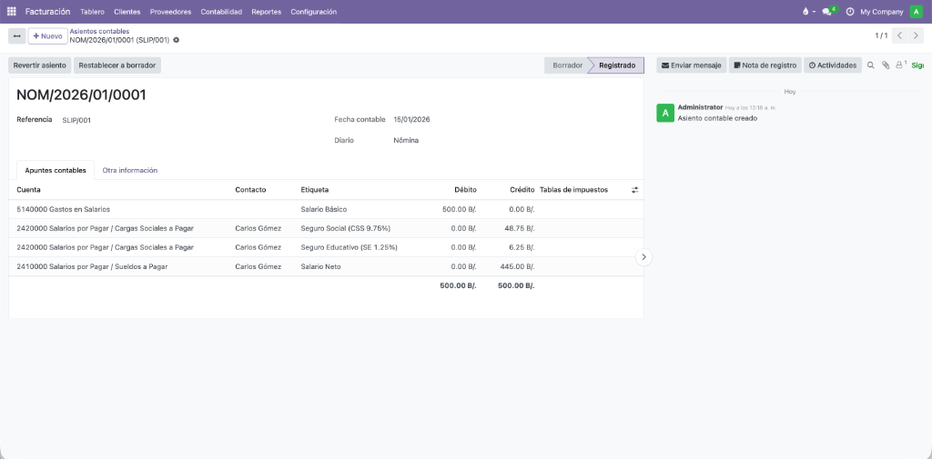Image resolution: width=932 pixels, height=459 pixels.
Task: Click the 500.00 B/. debit cell in Gastos row
Action: point(460,210)
